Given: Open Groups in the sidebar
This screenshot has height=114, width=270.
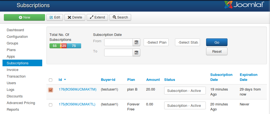Looking at the screenshot, I should (12, 43).
